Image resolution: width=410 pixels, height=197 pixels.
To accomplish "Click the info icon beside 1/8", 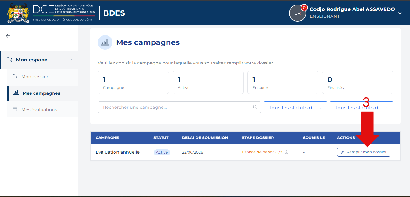I will pos(287,152).
